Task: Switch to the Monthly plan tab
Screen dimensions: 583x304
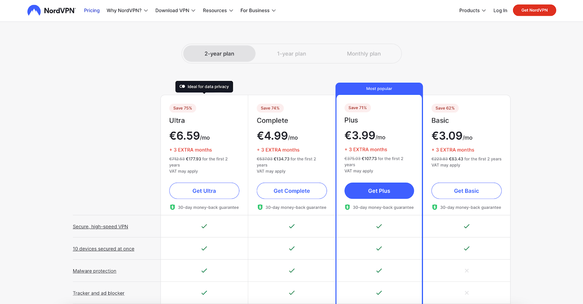Action: [364, 54]
